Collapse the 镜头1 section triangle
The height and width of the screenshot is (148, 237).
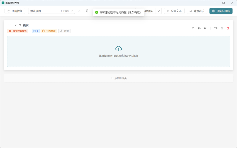(x=16, y=25)
